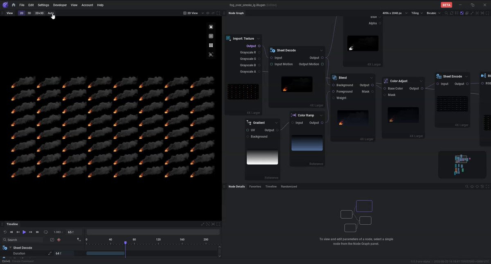Toggle the highlighted checker icon in Node Graph toolbar
Viewport: 491px width, 264px height.
(x=462, y=13)
